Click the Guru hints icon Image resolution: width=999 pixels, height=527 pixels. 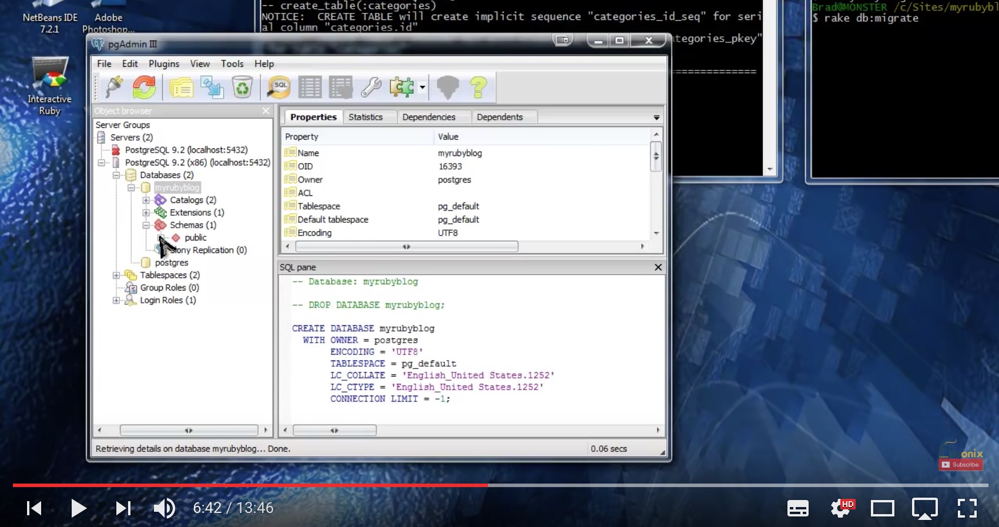(448, 87)
